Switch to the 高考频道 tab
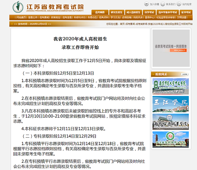197x170 pixels. click(x=100, y=12)
